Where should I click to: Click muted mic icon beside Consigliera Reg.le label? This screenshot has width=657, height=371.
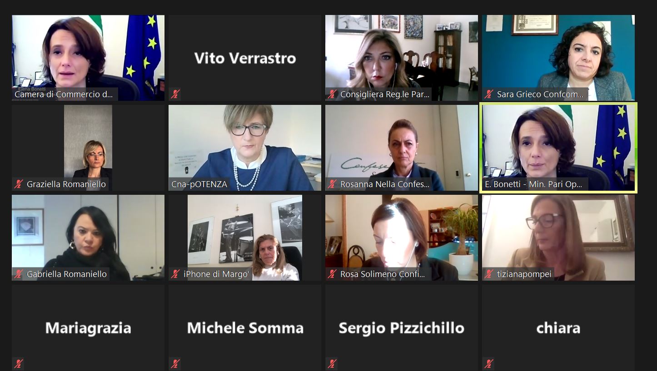click(x=332, y=94)
